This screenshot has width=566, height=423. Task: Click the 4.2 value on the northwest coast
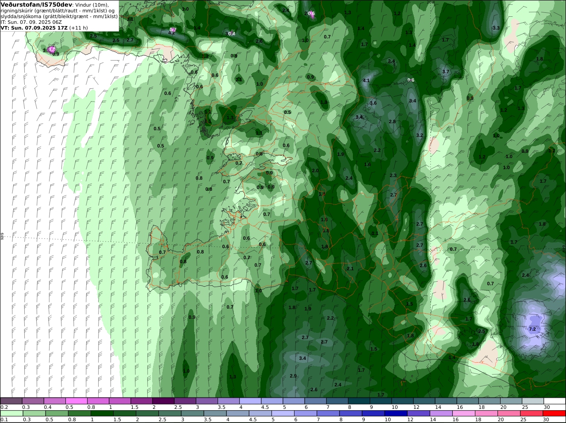(x=172, y=33)
